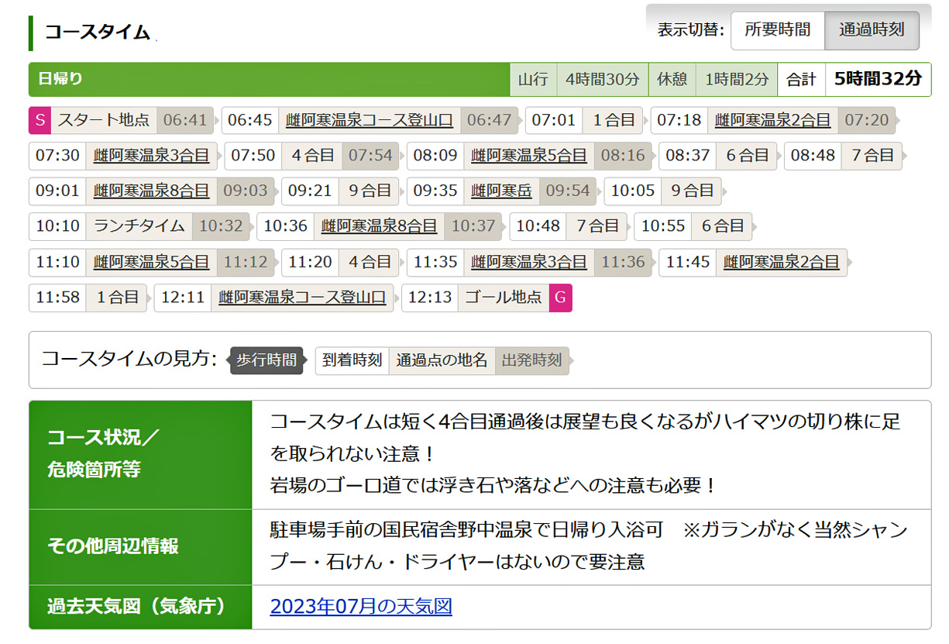Switch display to 所要時間
Viewport: 949px width, 644px height.
coord(777,30)
